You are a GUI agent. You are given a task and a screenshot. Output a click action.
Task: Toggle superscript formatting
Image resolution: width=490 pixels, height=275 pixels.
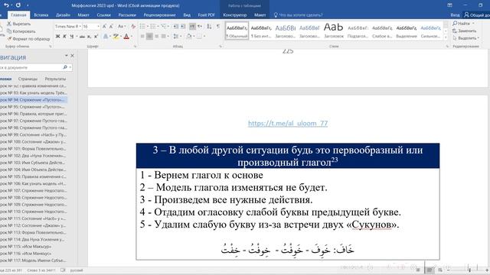[x=96, y=37]
